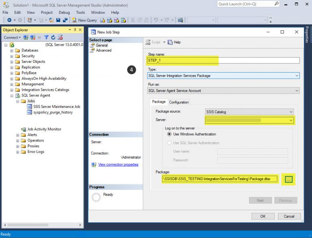Click the Activity Monitor toolbar icon
Screen dimensions: 312x238
[180, 20]
